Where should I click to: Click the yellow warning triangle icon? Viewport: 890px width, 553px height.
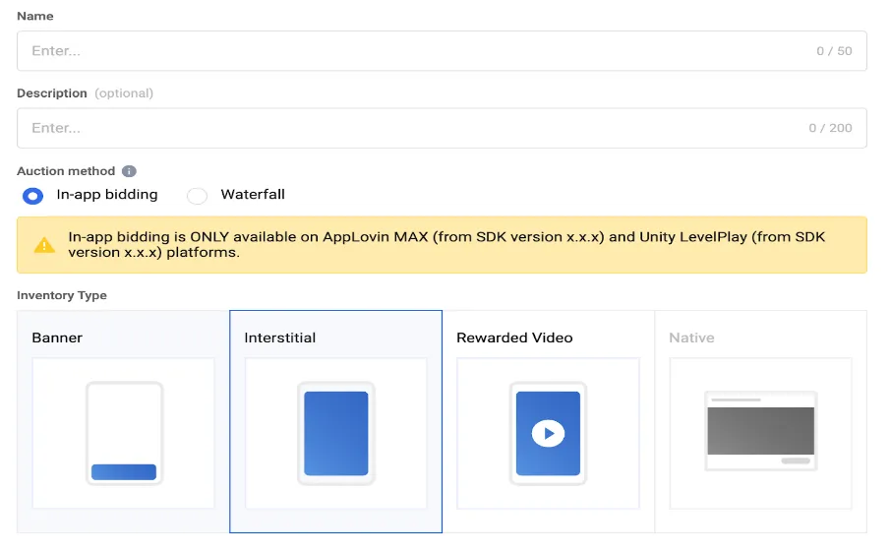(44, 245)
